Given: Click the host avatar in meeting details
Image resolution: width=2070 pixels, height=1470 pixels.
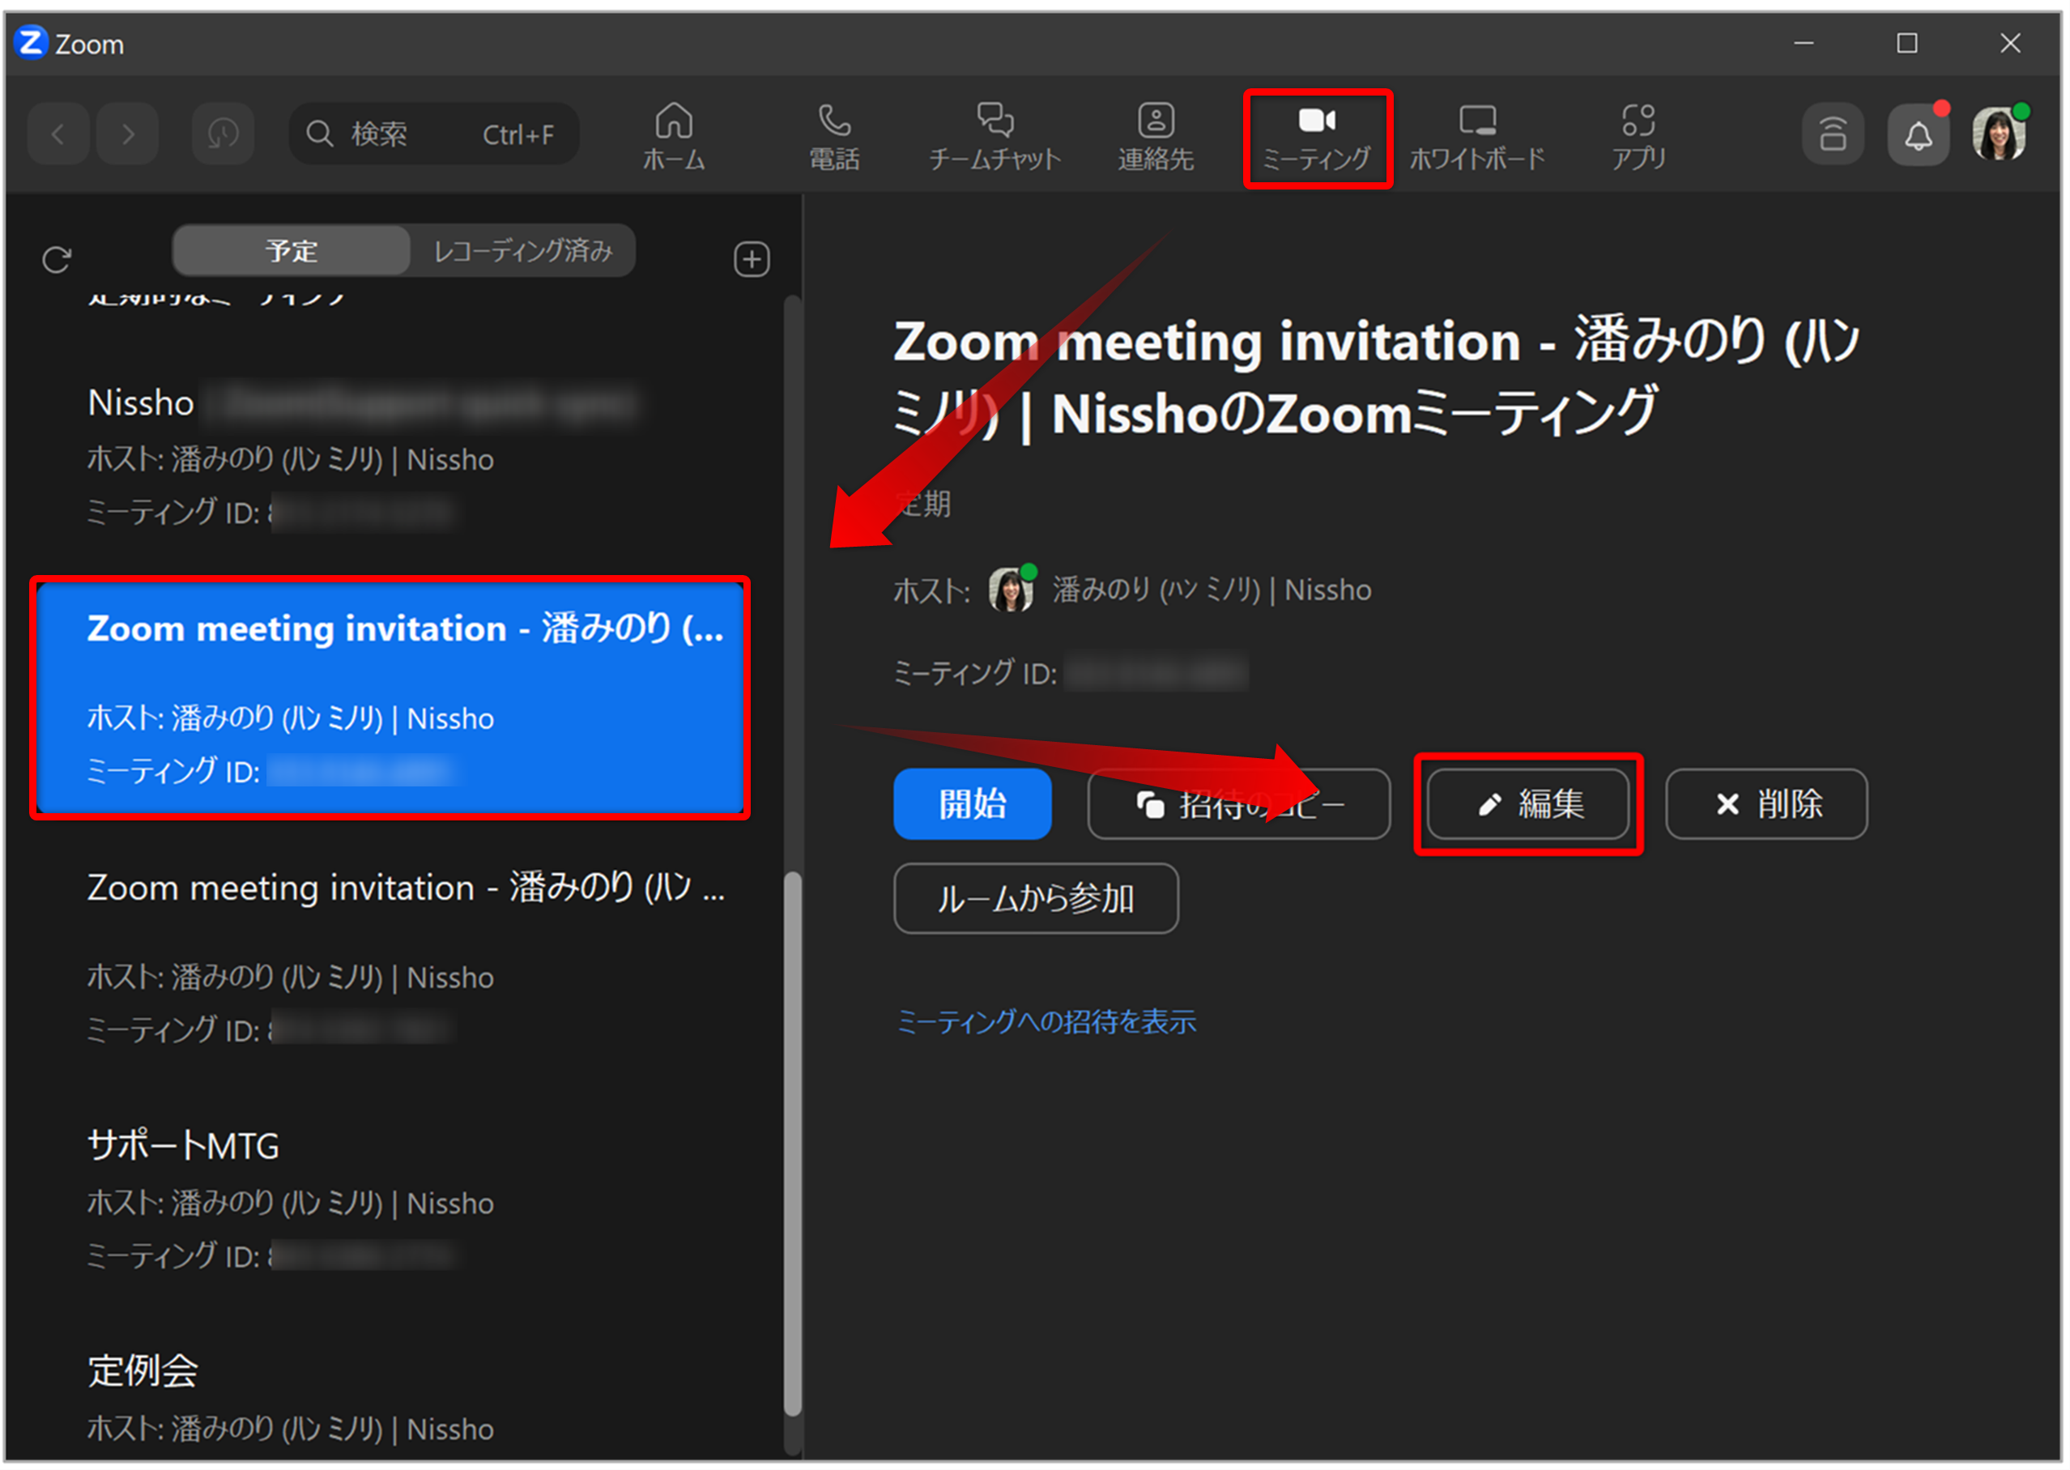Looking at the screenshot, I should (1010, 590).
